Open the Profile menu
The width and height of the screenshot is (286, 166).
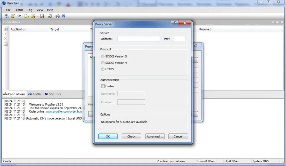19,10
